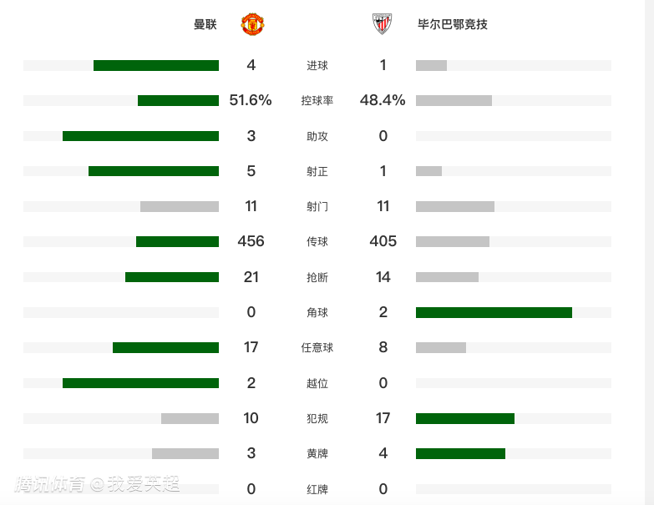Screen dimensions: 654x505
Task: Click Manchester United's 传球 value 456
Action: (x=251, y=241)
